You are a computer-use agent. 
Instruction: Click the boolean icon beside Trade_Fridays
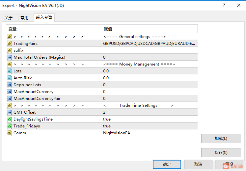pyautogui.click(x=10, y=126)
